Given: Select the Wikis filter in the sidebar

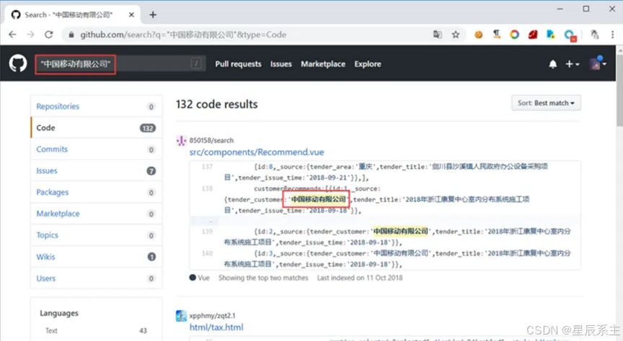Looking at the screenshot, I should click(96, 257).
